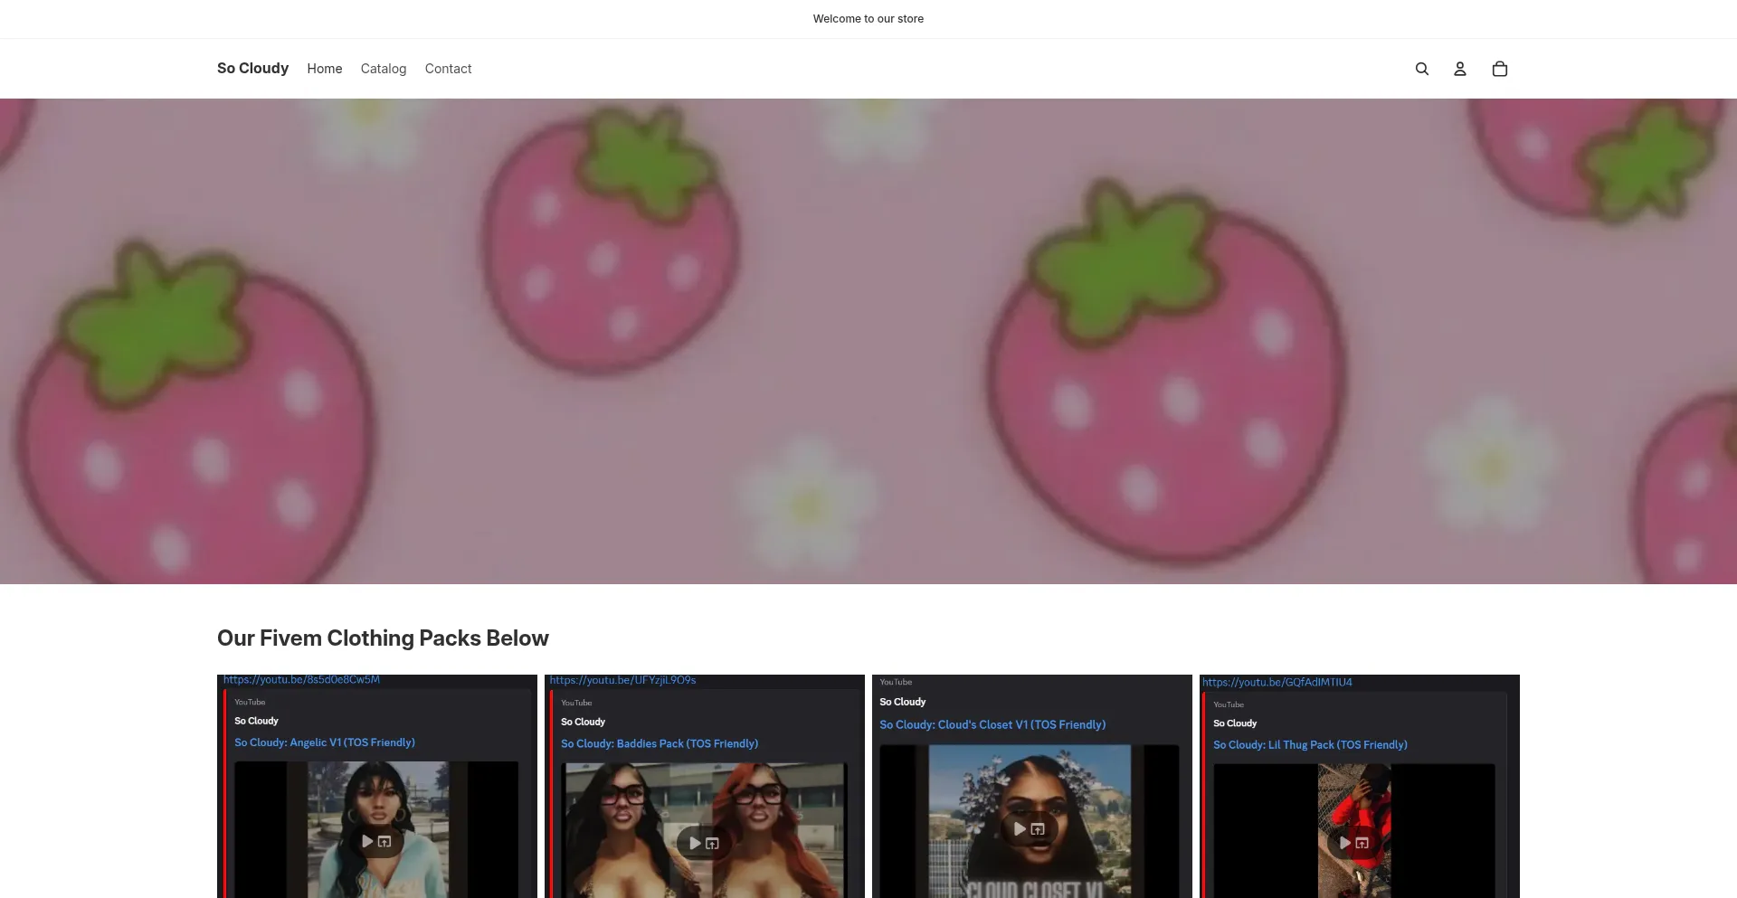Image resolution: width=1737 pixels, height=898 pixels.
Task: Open the Lil Thug Pack title link
Action: 1309,744
